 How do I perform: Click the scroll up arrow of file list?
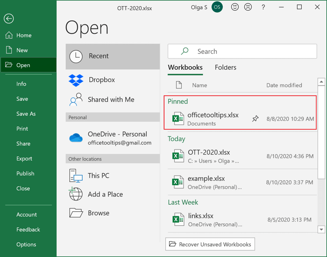(321, 82)
